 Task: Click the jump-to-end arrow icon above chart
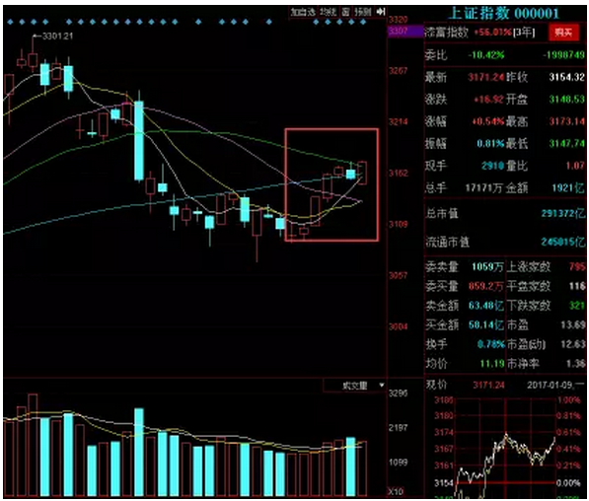click(x=381, y=12)
